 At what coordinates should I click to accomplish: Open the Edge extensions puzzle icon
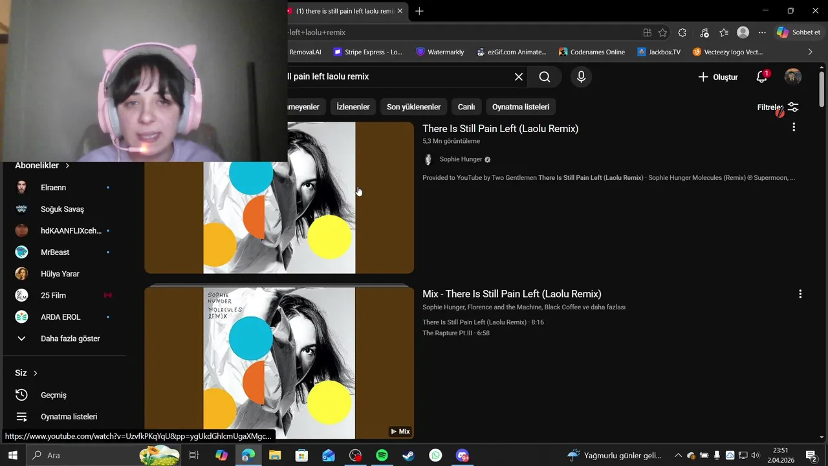click(682, 32)
